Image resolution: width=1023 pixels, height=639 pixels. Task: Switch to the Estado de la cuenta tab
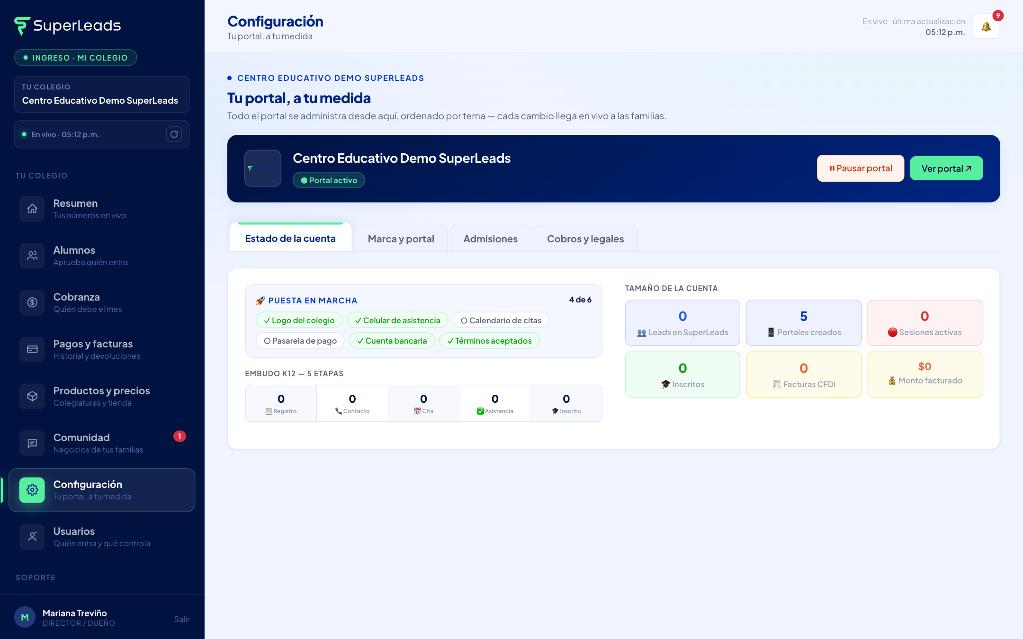[290, 238]
